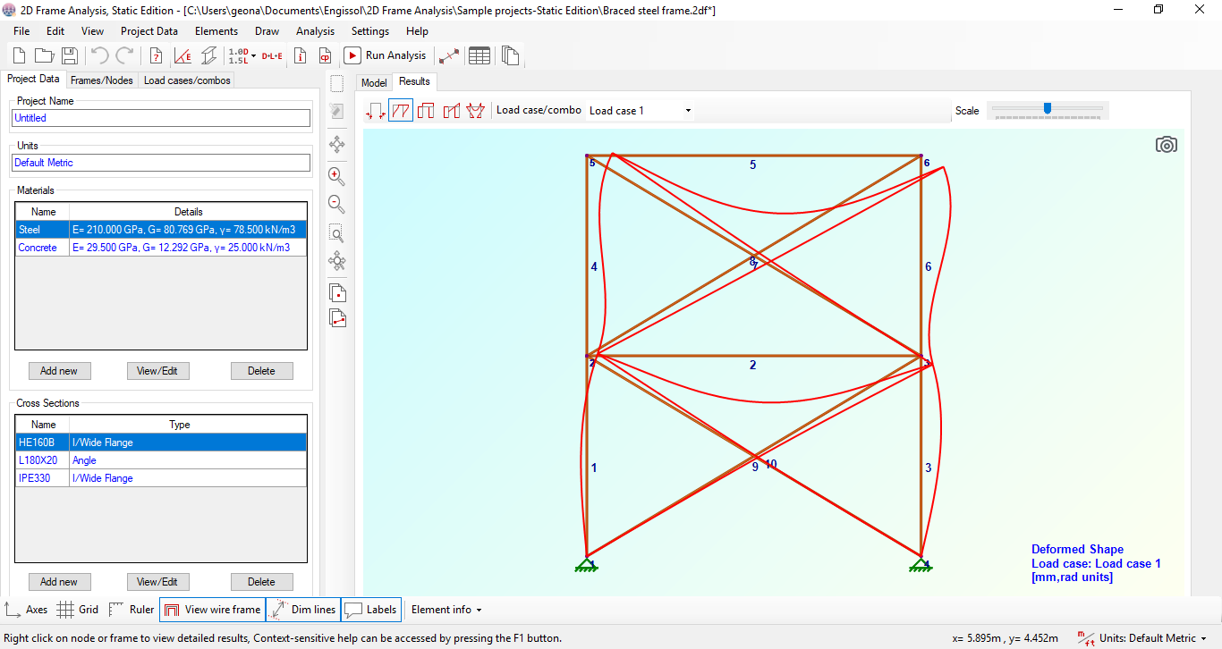
Task: Toggle Axes display
Action: (x=26, y=610)
